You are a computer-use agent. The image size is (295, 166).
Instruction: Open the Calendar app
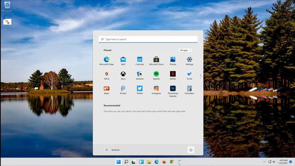tap(140, 61)
